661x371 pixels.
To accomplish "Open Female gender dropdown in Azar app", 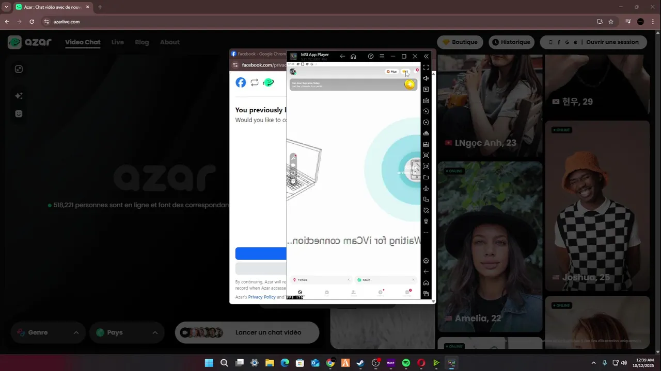I will (321, 280).
